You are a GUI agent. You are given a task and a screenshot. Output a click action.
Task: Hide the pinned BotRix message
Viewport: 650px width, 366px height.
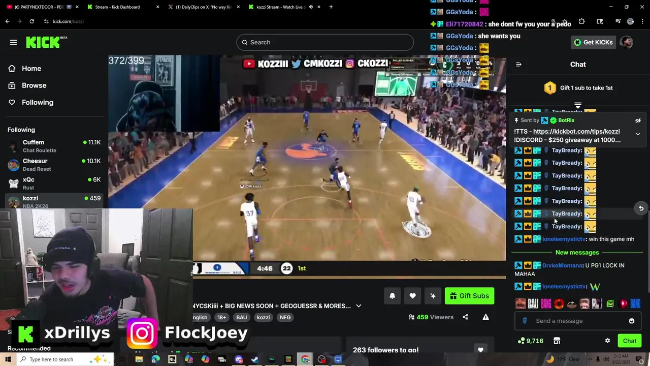[x=638, y=120]
